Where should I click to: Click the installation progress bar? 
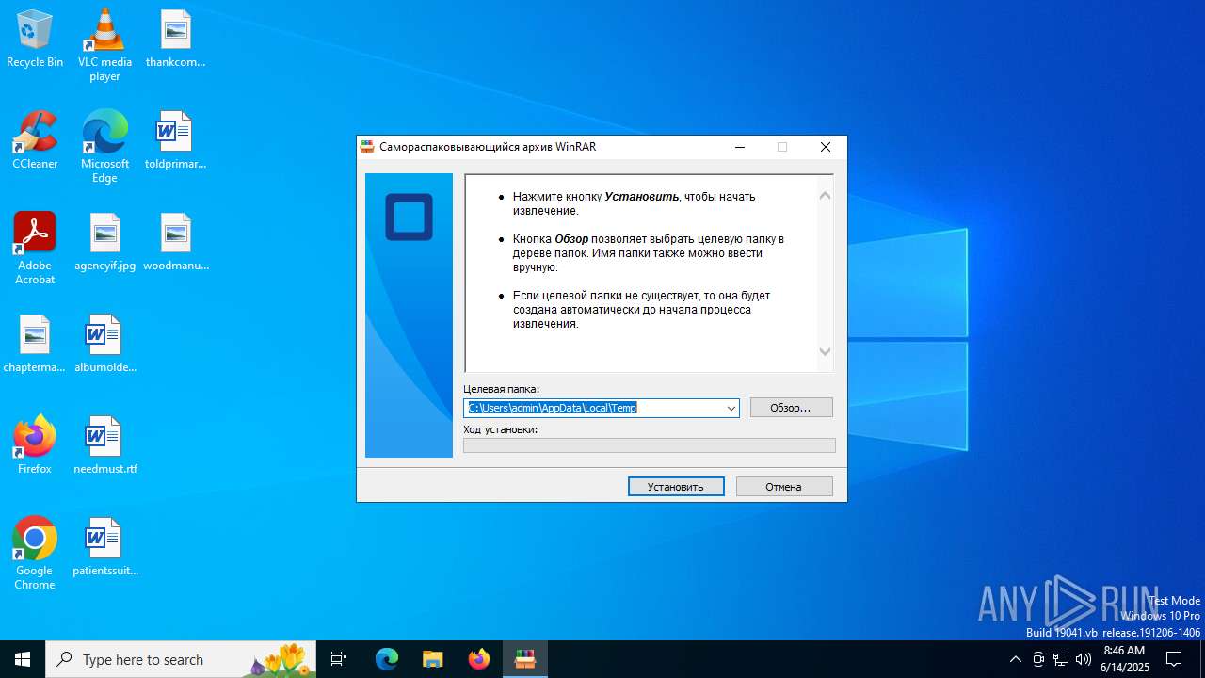[x=650, y=445]
